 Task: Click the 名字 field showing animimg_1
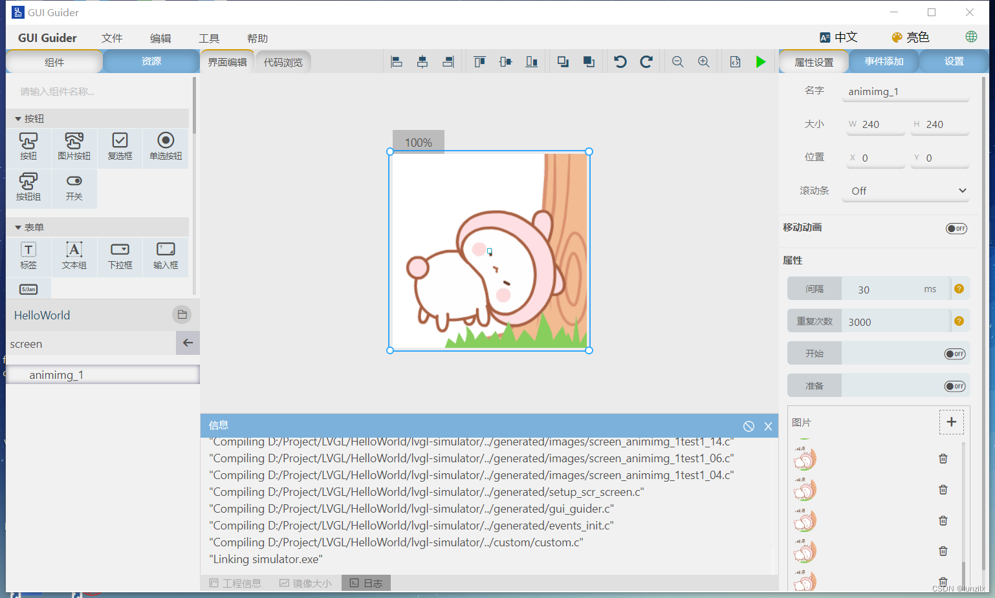[x=906, y=92]
